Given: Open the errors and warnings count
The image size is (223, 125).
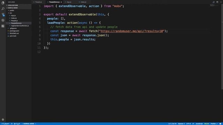Looking at the screenshot, I should click(17, 124).
